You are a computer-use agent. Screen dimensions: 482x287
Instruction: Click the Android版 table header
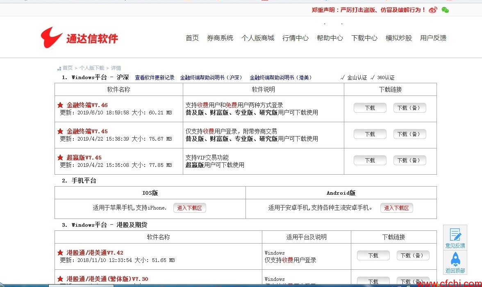click(x=341, y=193)
